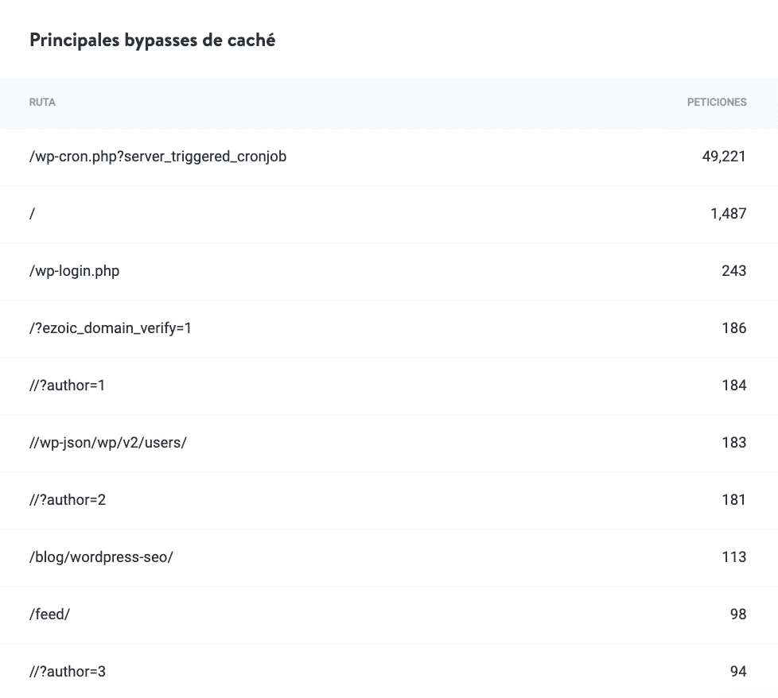Click the 113 requests value
The image size is (778, 698).
click(x=733, y=557)
